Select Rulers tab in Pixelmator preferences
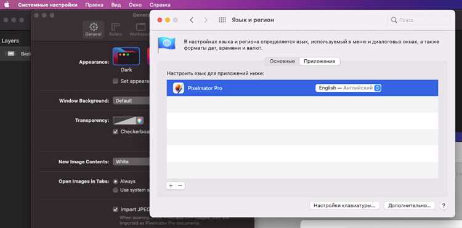Image resolution: width=462 pixels, height=228 pixels. pyautogui.click(x=116, y=30)
